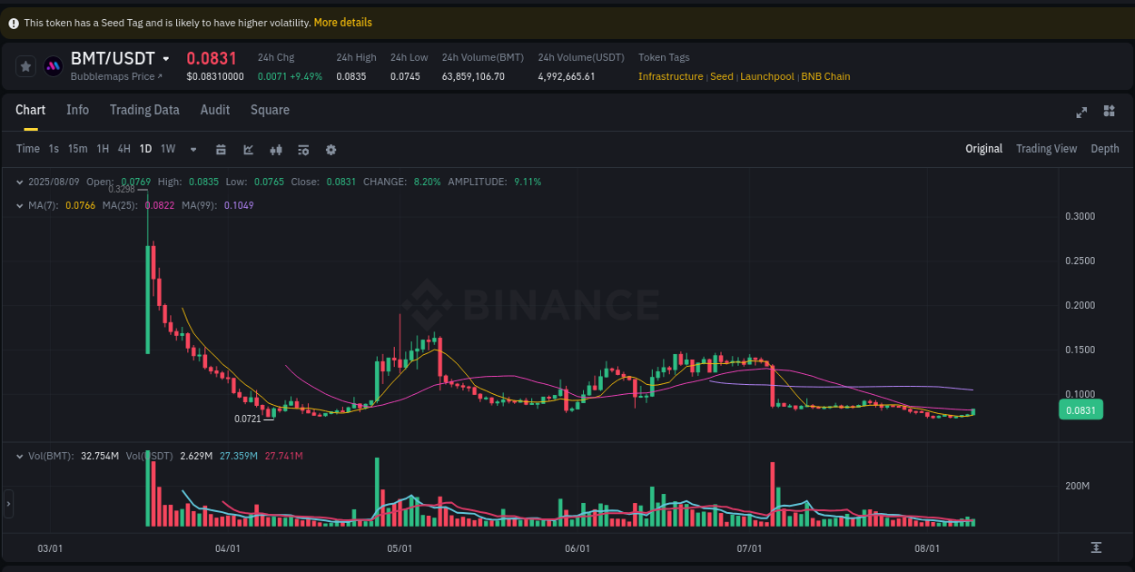Open the Depth view tab
The width and height of the screenshot is (1135, 572).
[1104, 148]
